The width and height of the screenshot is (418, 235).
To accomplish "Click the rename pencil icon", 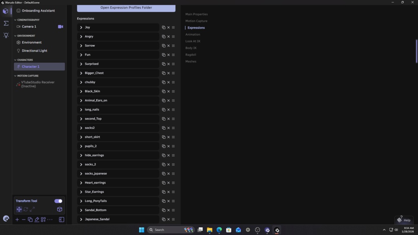I will 37,219.
